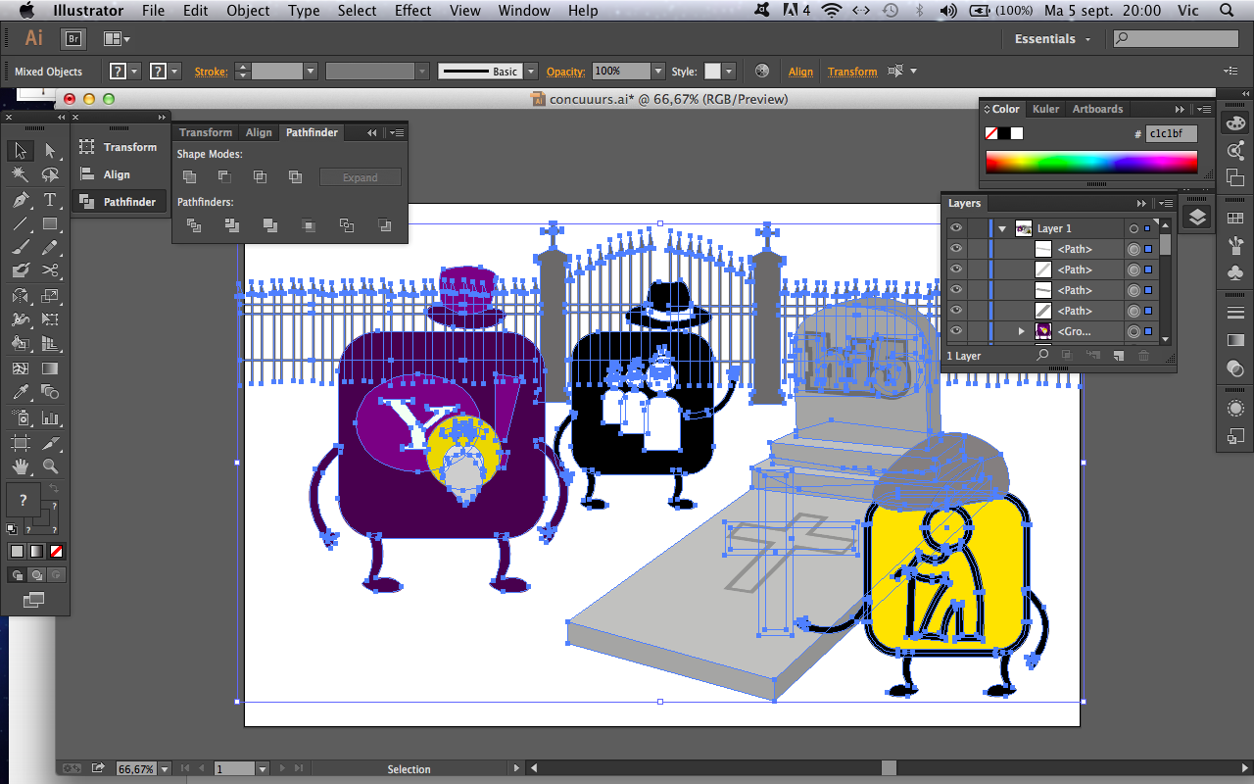The image size is (1254, 784).
Task: Switch to the Artboards tab
Action: (x=1097, y=109)
